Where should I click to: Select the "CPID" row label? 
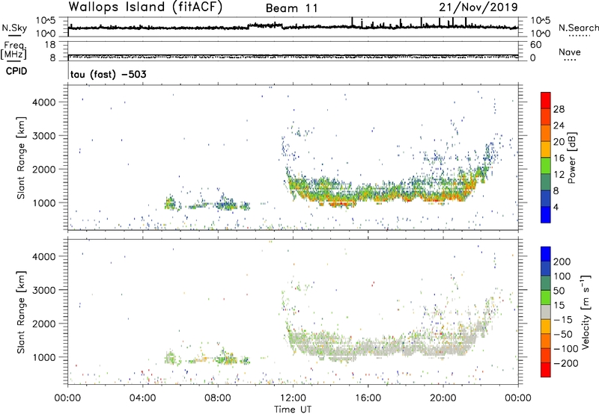coord(16,71)
